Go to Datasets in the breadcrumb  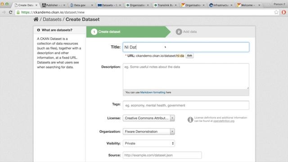pyautogui.click(x=52, y=19)
